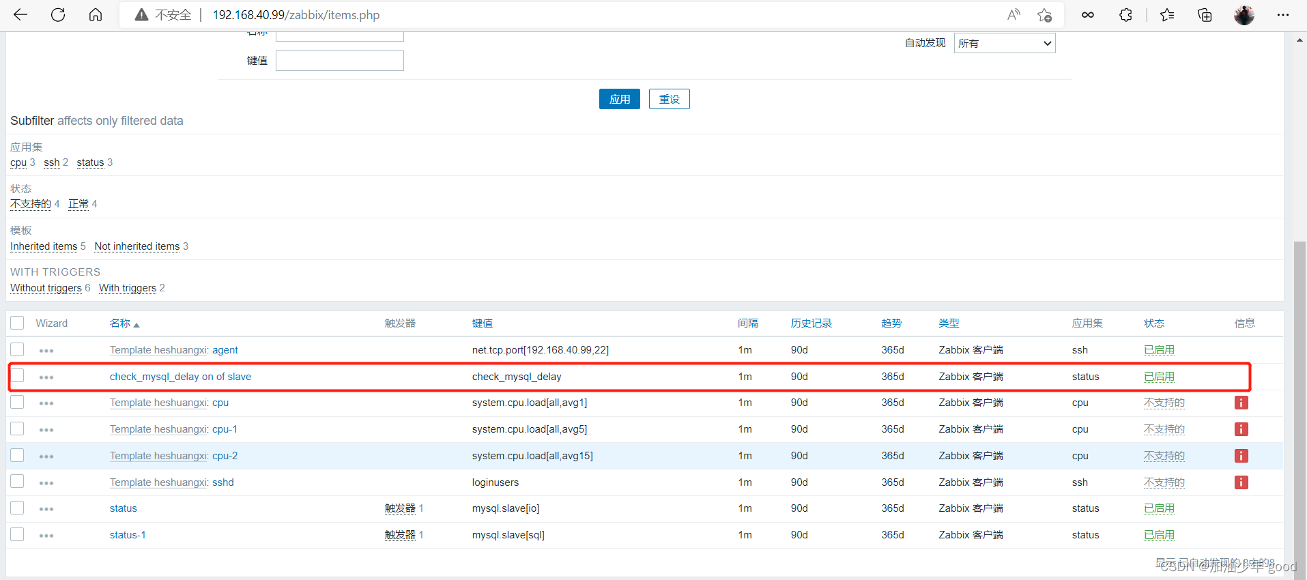Filter by Inherited items
The image size is (1307, 580).
[x=44, y=246]
